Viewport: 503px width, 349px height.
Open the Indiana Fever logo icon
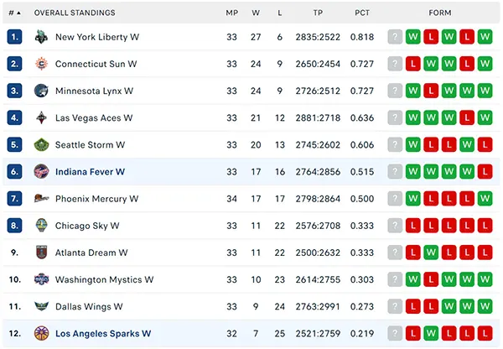41,172
